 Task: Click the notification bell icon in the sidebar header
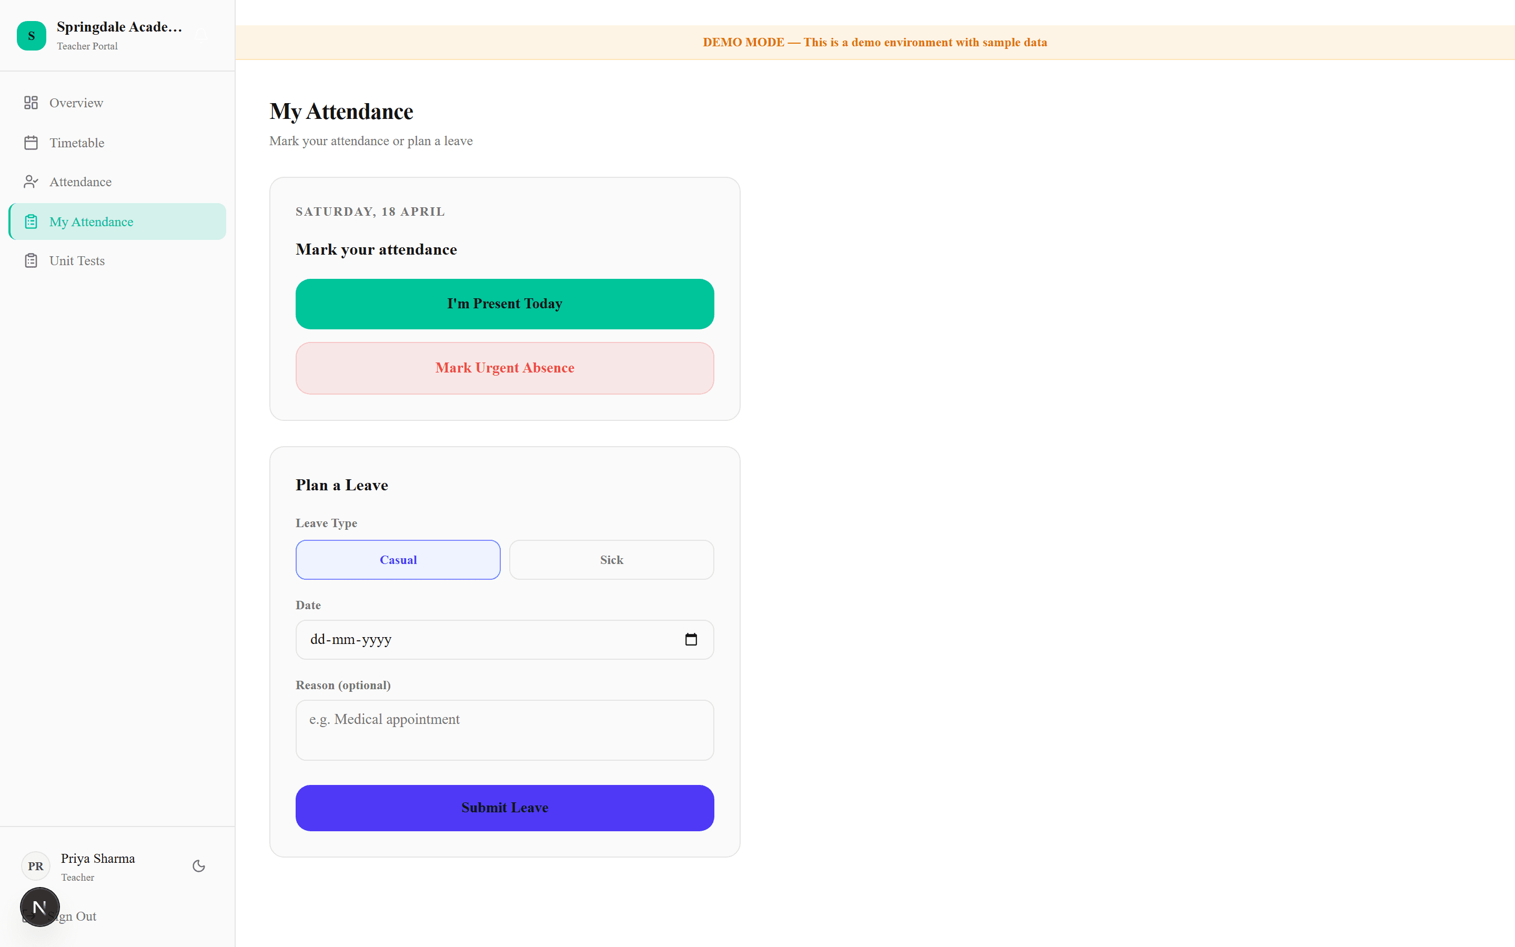tap(200, 35)
